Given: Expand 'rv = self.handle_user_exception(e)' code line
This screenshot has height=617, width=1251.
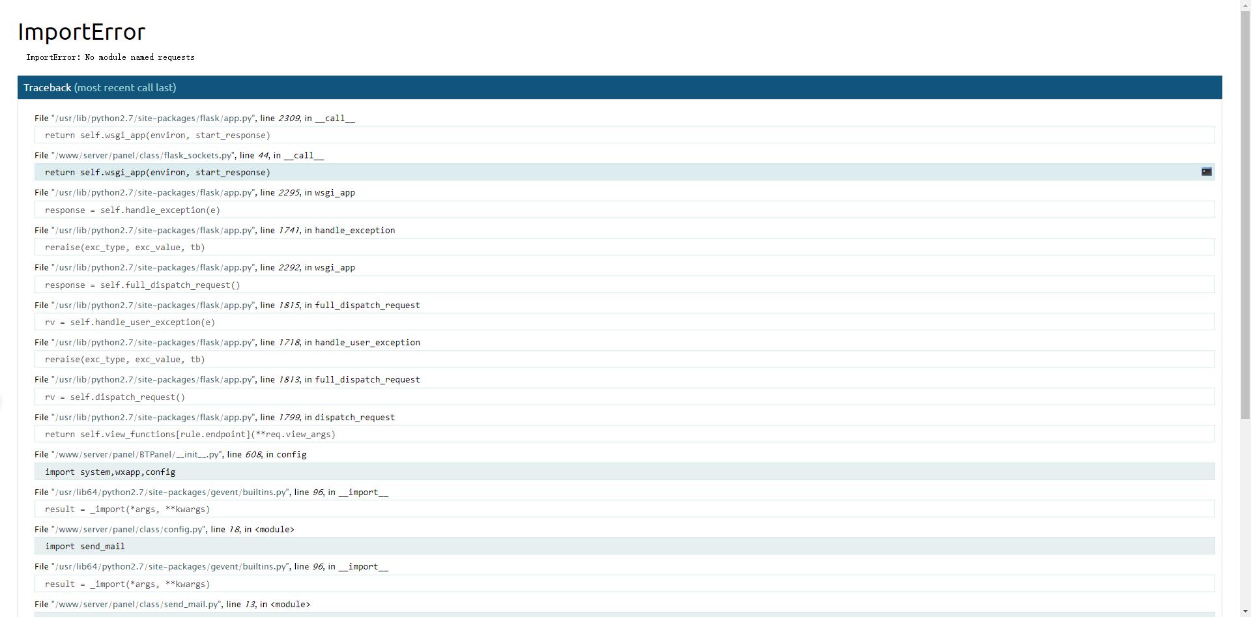Looking at the screenshot, I should [624, 322].
